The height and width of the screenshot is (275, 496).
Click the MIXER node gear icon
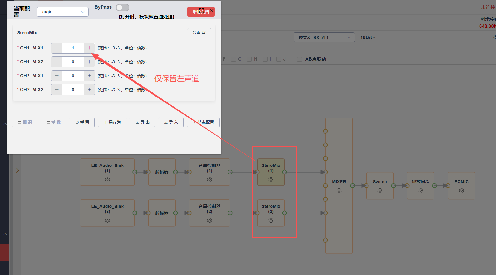click(x=339, y=191)
